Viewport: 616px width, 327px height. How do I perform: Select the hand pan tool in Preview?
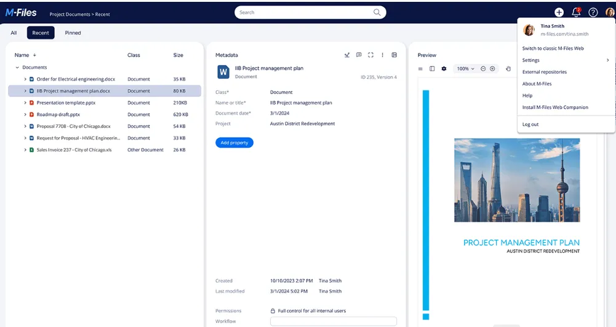click(x=508, y=69)
